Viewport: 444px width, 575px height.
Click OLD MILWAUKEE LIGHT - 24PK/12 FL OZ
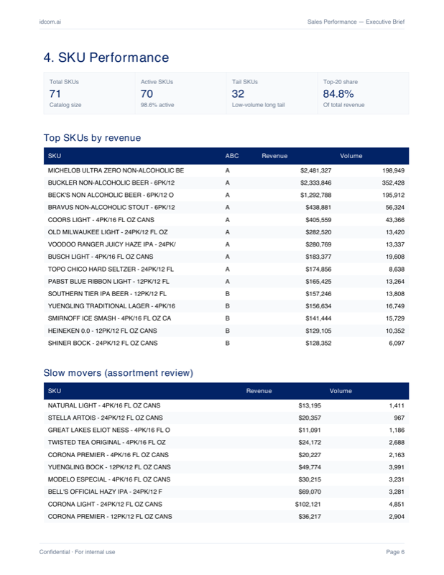click(108, 232)
